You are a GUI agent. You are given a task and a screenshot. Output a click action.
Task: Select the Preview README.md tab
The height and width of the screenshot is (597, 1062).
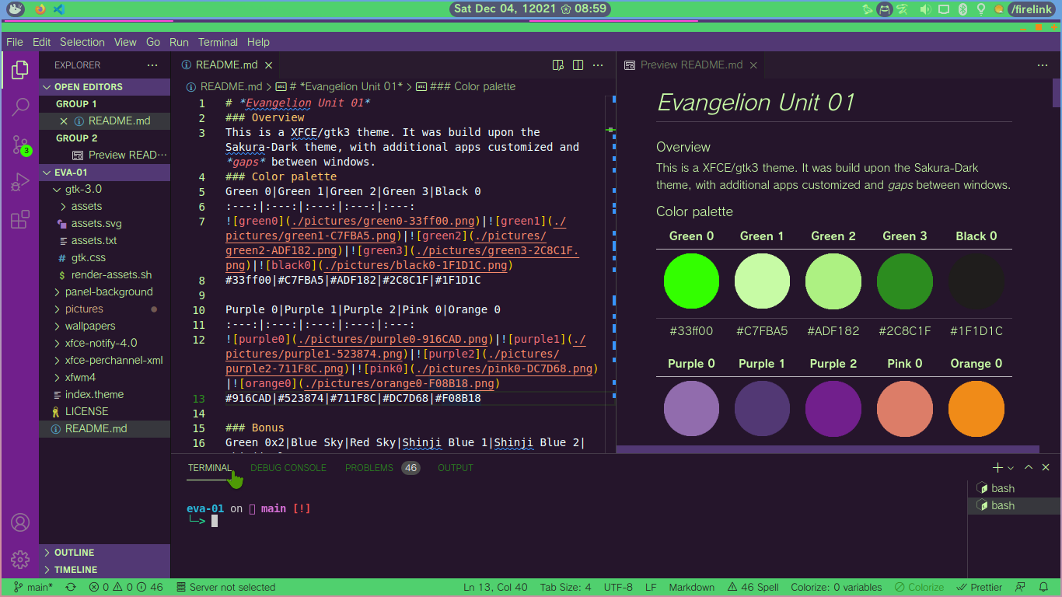691,65
